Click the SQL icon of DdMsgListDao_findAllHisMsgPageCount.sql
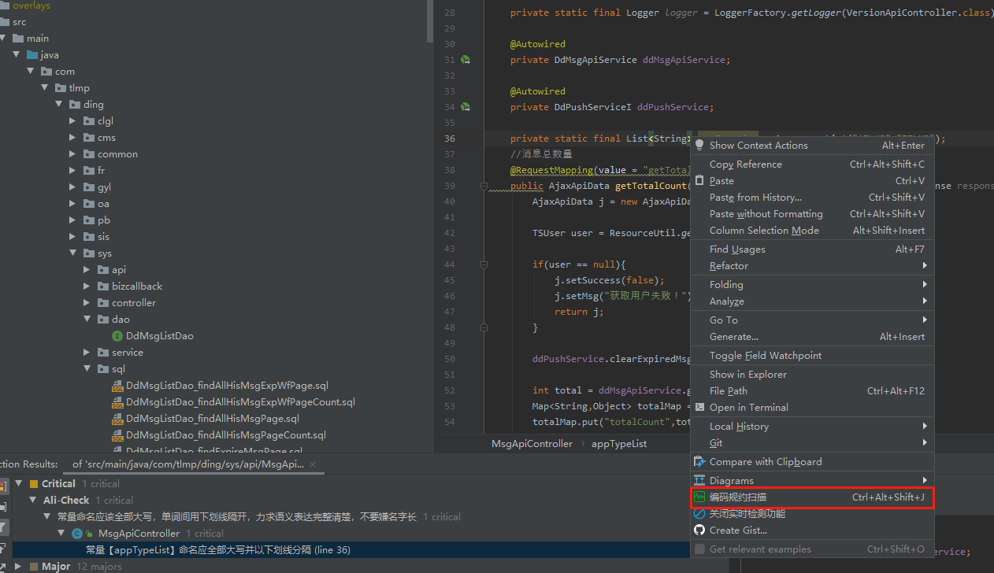Screen dimensions: 994x573 [117, 435]
